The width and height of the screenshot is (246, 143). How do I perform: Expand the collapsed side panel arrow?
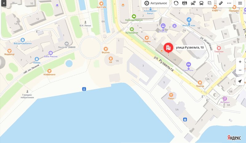4,3
